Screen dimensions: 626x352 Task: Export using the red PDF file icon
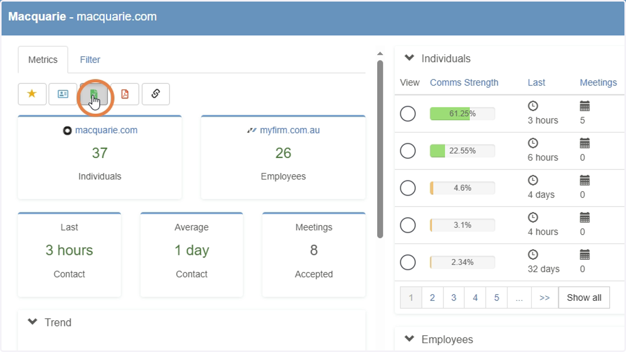click(x=125, y=94)
